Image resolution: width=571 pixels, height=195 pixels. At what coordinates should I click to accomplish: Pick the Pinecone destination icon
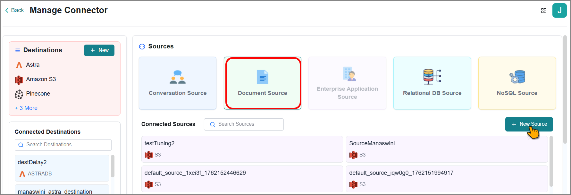pos(19,94)
